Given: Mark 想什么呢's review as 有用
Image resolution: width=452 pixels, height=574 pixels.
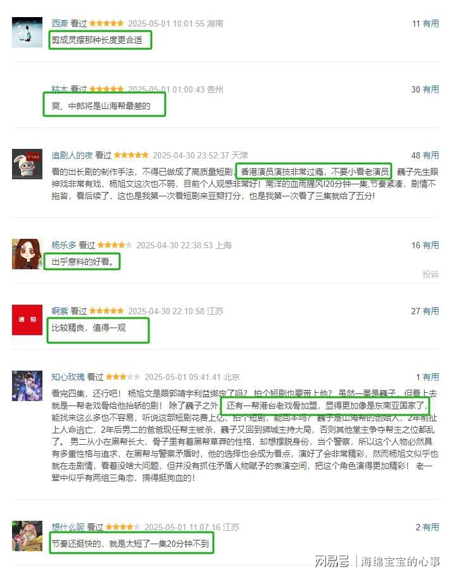Looking at the screenshot, I should pos(430,528).
